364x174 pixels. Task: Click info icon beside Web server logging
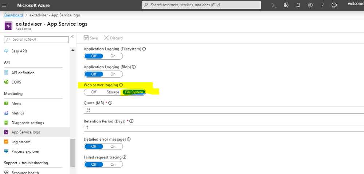click(x=121, y=85)
